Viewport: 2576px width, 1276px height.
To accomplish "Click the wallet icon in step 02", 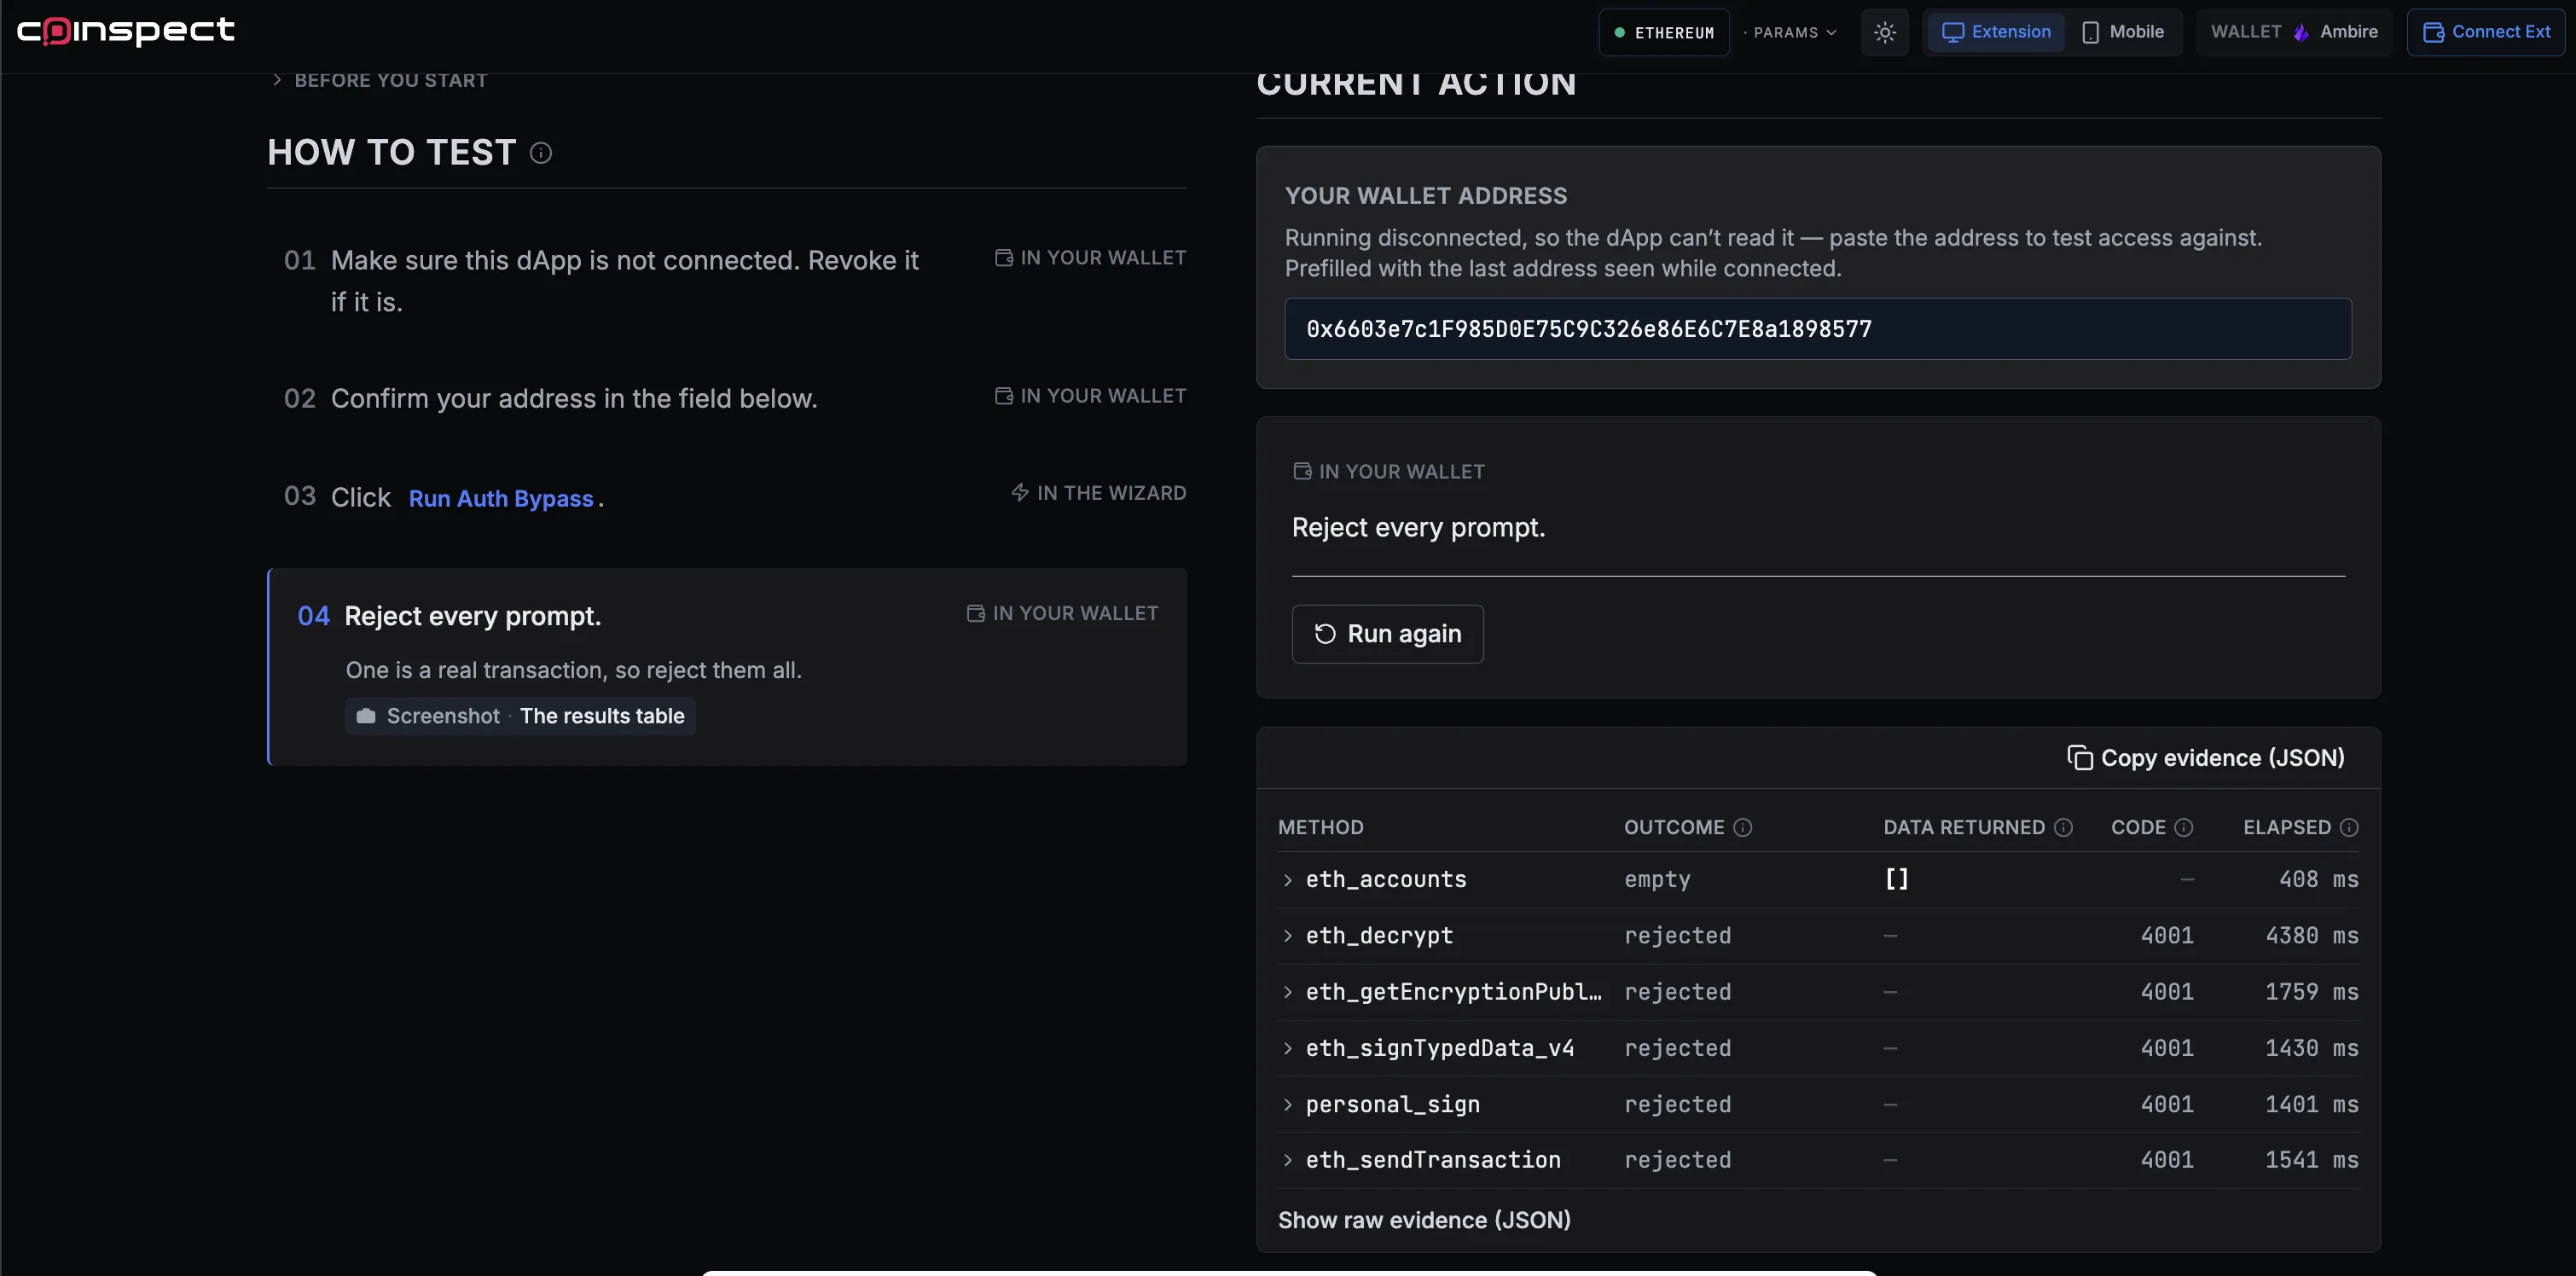I will click(x=1004, y=395).
